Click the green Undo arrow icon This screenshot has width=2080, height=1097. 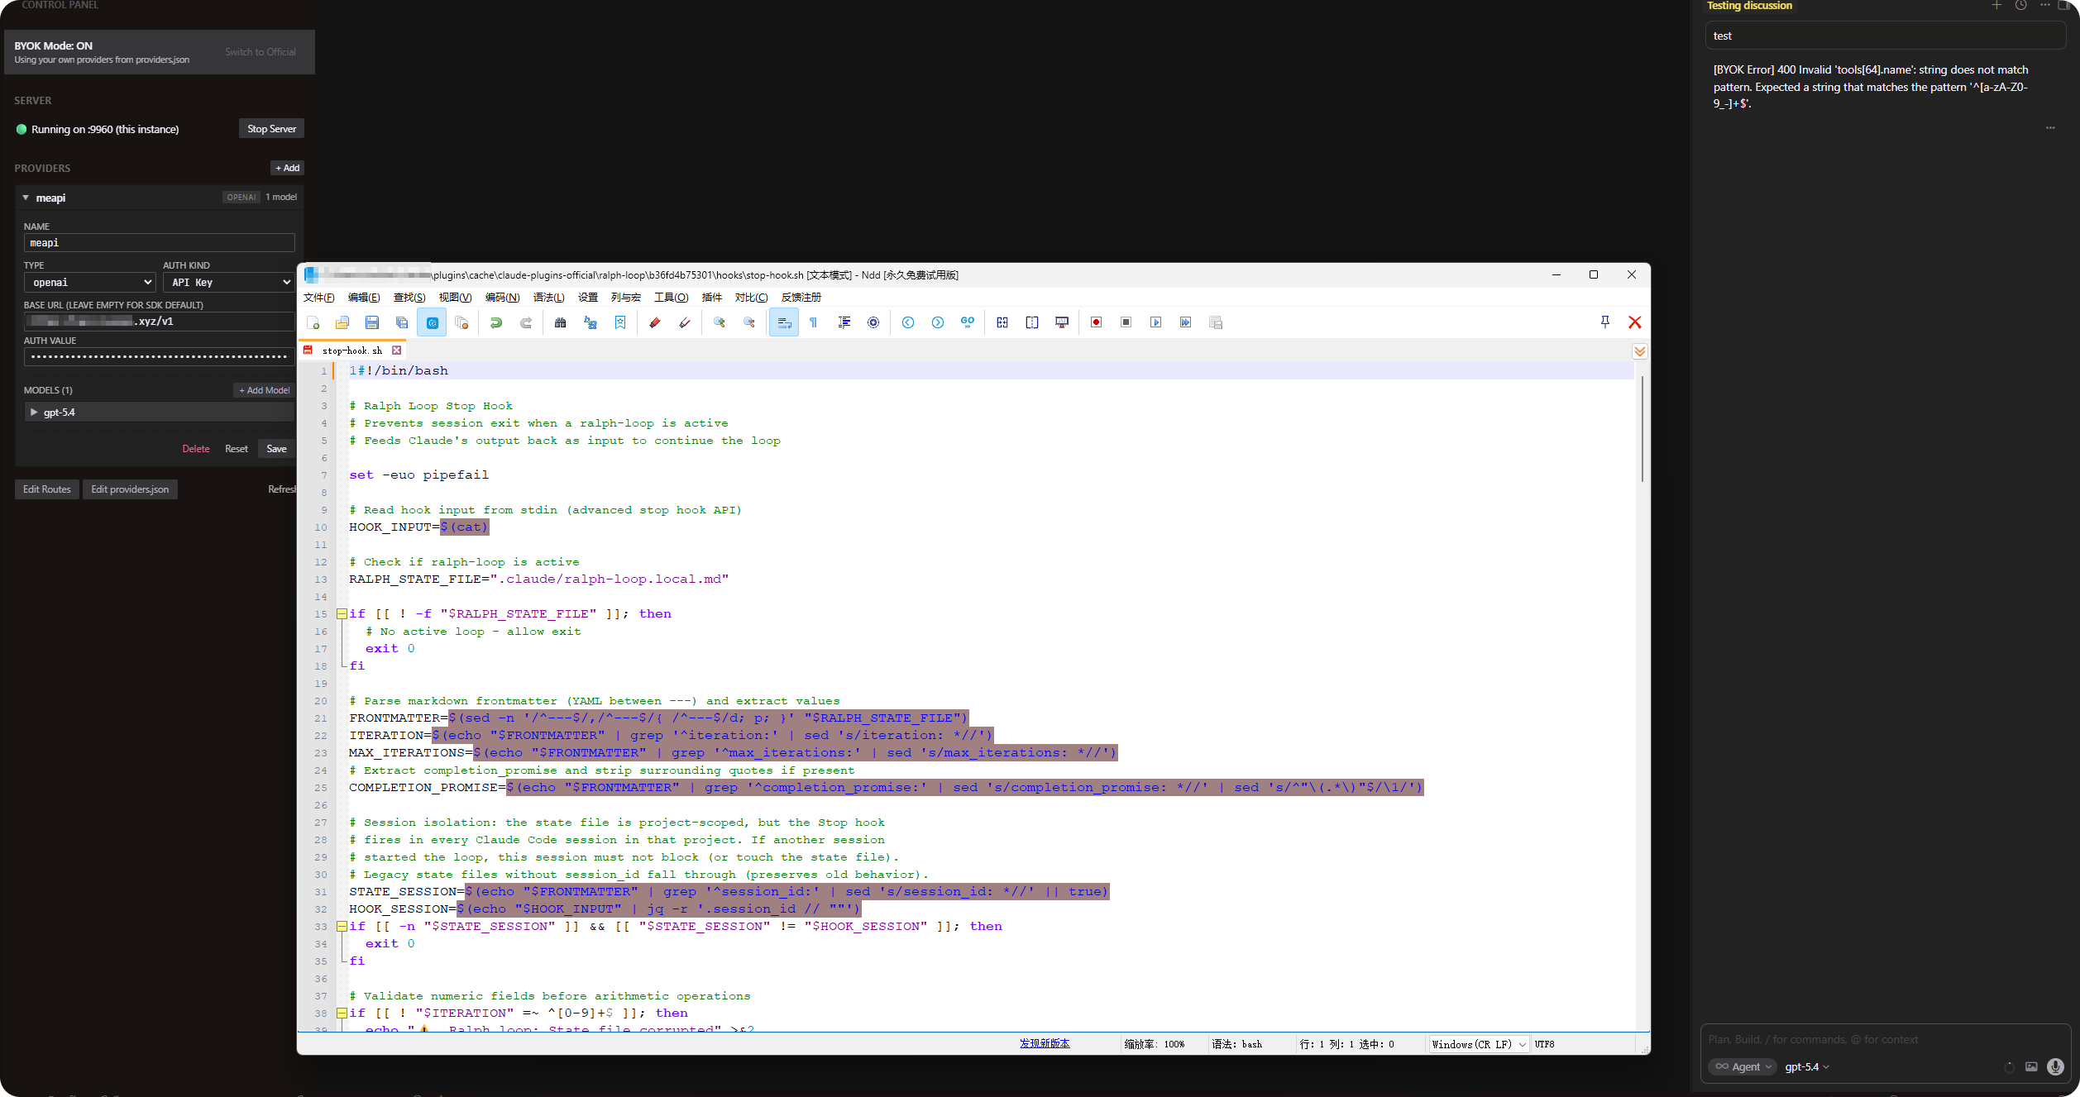pyautogui.click(x=496, y=322)
